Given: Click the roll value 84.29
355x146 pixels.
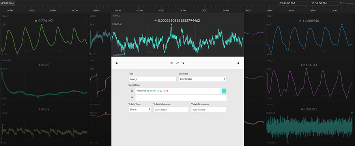Looking at the screenshot, I should coord(45,109).
